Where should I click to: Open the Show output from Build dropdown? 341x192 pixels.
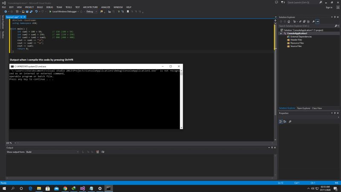52,152
